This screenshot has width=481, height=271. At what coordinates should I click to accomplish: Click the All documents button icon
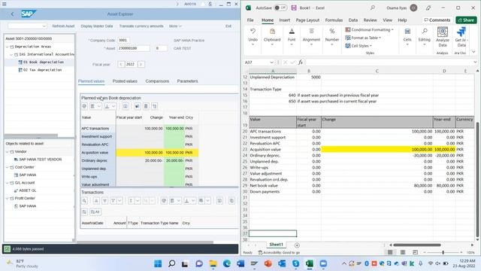click(95, 212)
